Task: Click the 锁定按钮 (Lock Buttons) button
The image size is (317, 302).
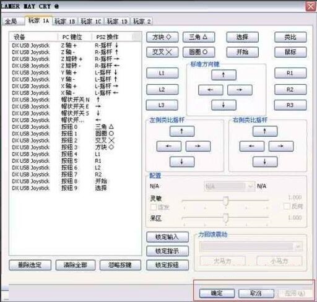Action: point(167,265)
